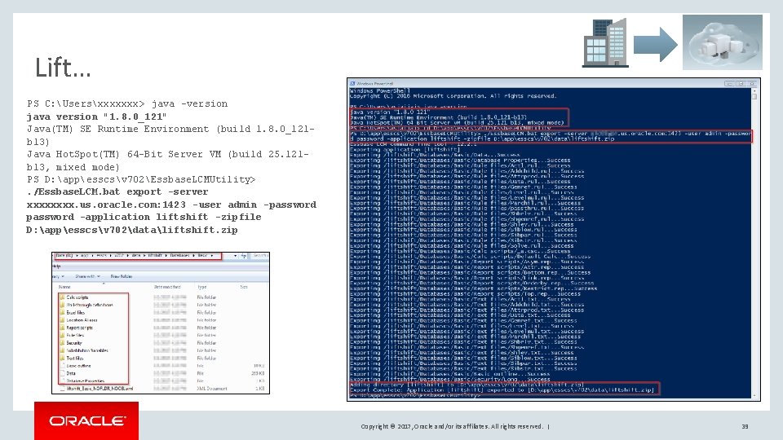Select the XML document file icon
The height and width of the screenshot is (440, 783).
[63, 388]
